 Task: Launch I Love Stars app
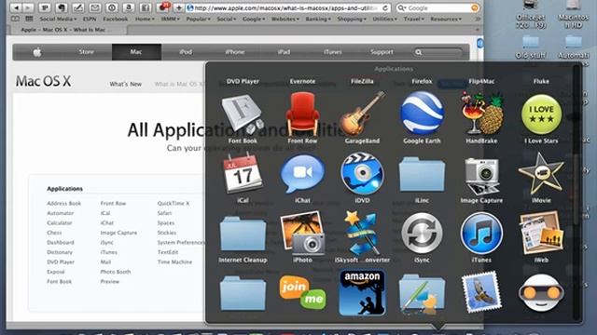pos(541,114)
